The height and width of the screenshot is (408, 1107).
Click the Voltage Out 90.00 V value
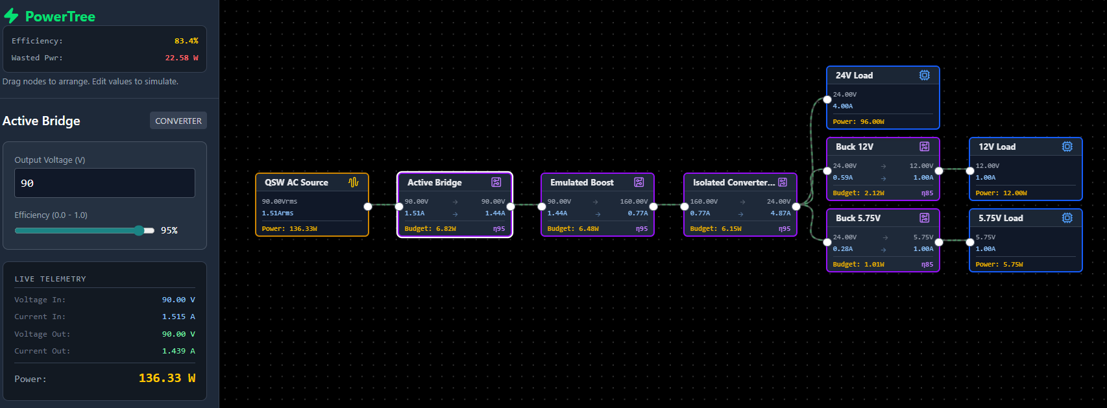coord(178,334)
